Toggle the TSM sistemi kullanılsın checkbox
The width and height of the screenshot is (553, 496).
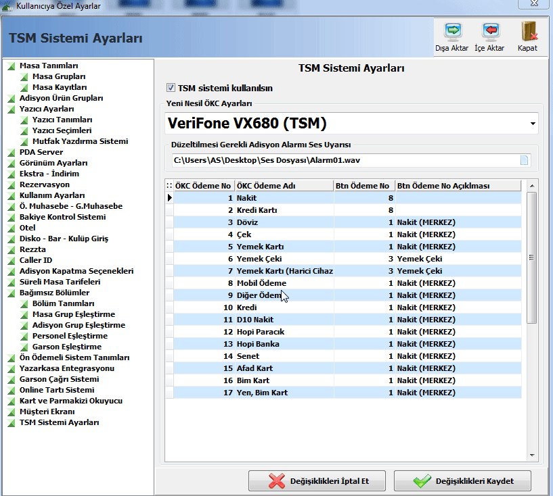(171, 88)
